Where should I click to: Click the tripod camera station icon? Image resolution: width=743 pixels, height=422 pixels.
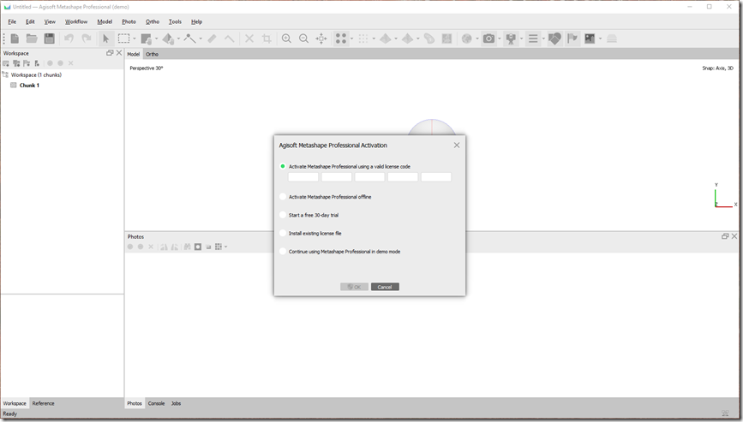[511, 39]
